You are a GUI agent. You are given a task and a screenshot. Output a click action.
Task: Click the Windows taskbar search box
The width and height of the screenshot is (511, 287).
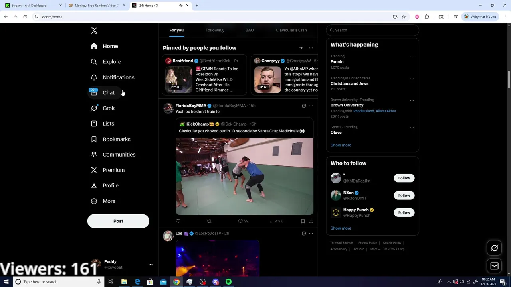pyautogui.click(x=58, y=282)
